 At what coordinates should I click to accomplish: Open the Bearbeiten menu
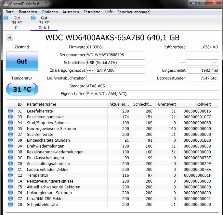coord(28,12)
